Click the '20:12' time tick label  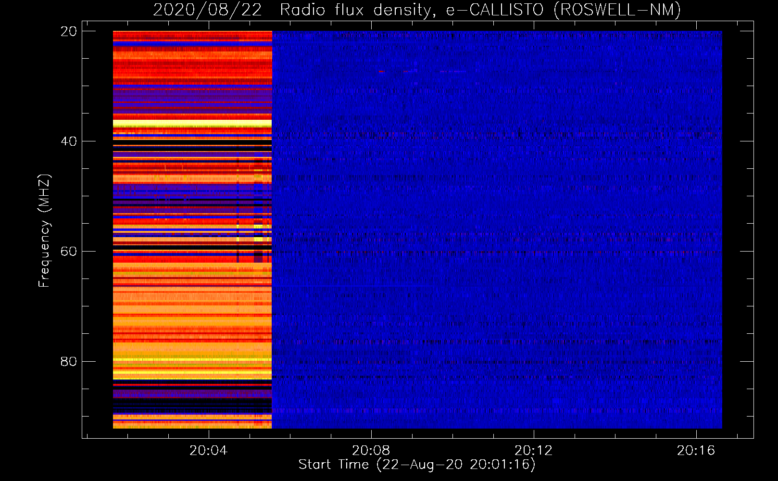pyautogui.click(x=534, y=451)
